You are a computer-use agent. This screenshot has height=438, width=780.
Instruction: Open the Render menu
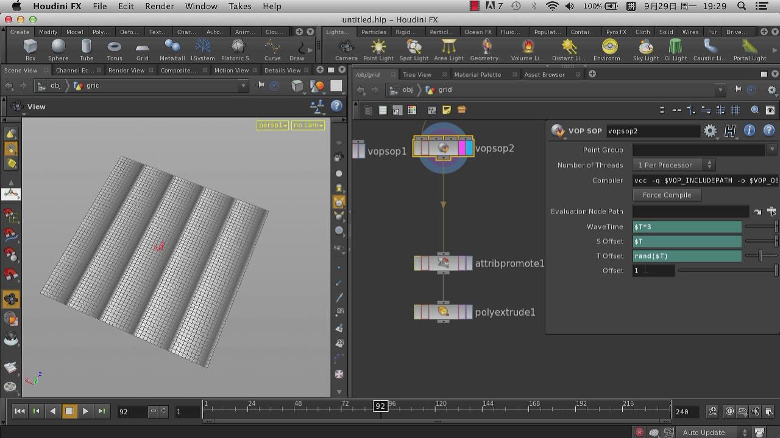(x=160, y=6)
